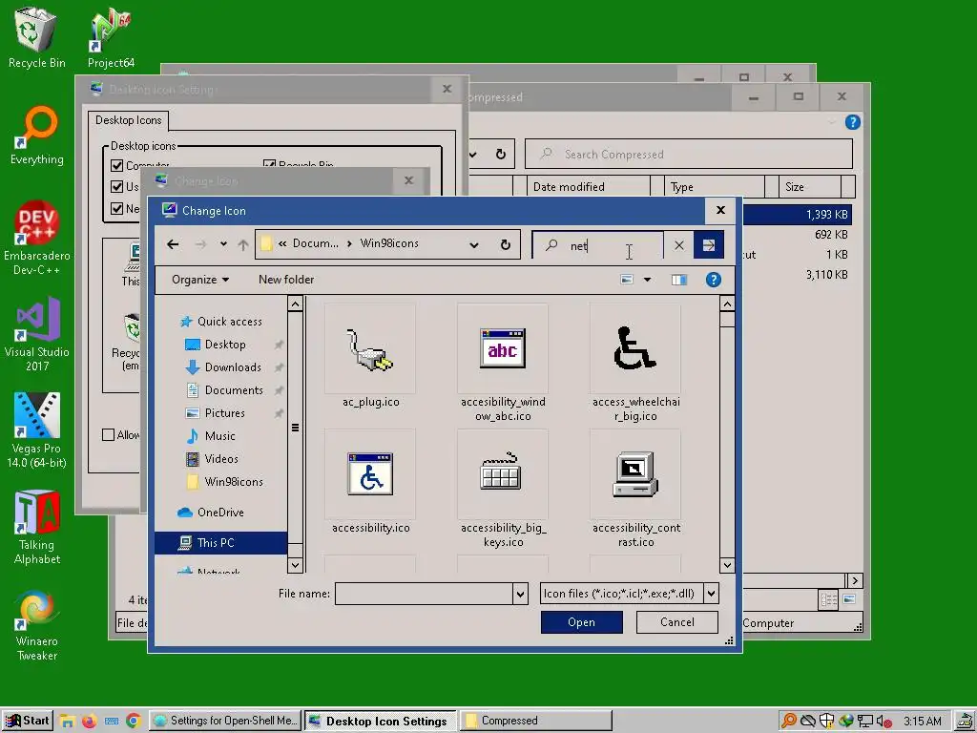Select This PC in navigation pane
The image size is (977, 733).
[220, 543]
